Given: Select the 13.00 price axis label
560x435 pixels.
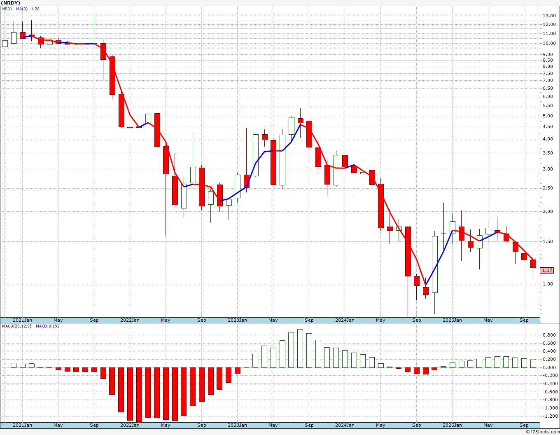Looking at the screenshot, I should [x=549, y=16].
